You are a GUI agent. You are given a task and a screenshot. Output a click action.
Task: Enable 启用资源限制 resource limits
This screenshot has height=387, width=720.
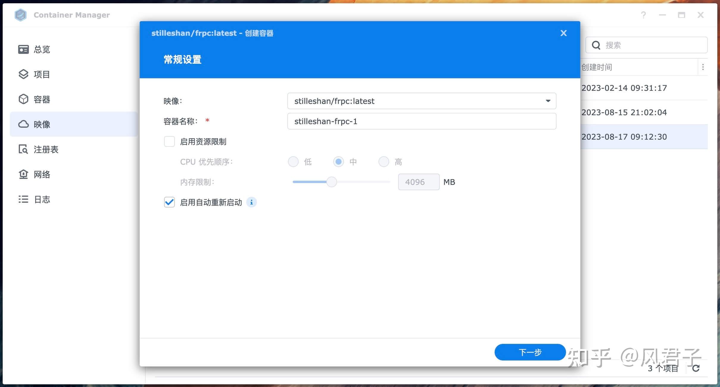pos(169,141)
